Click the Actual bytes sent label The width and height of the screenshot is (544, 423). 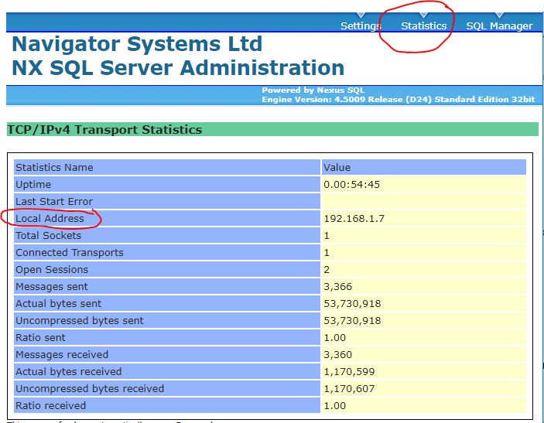pos(58,303)
